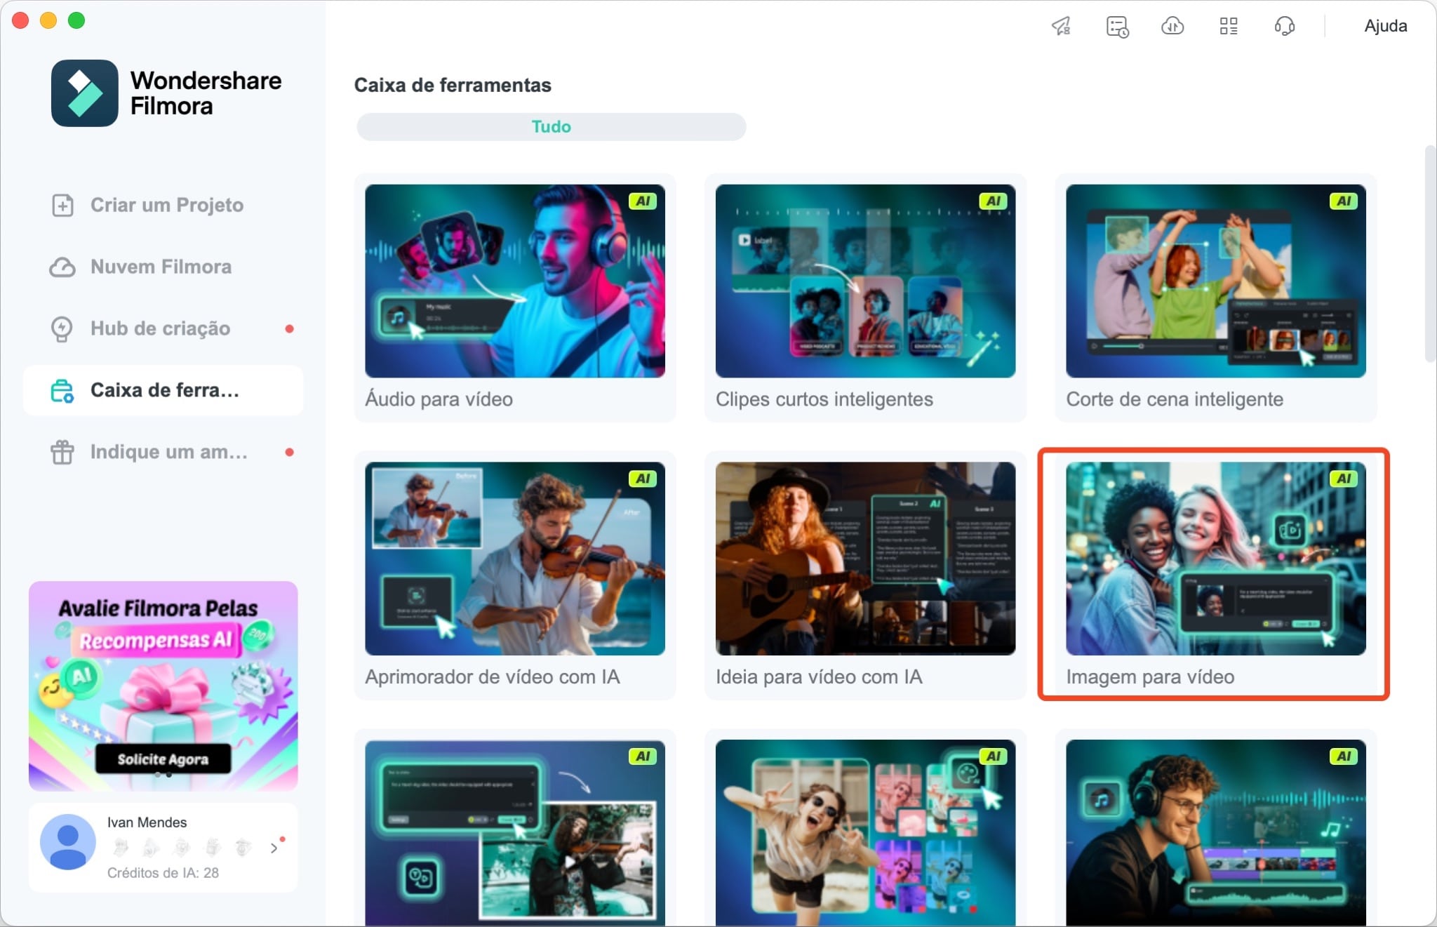Open the bottom-row violinist text-to-video thumbnail
Screen dimensions: 1437x927
tap(515, 832)
